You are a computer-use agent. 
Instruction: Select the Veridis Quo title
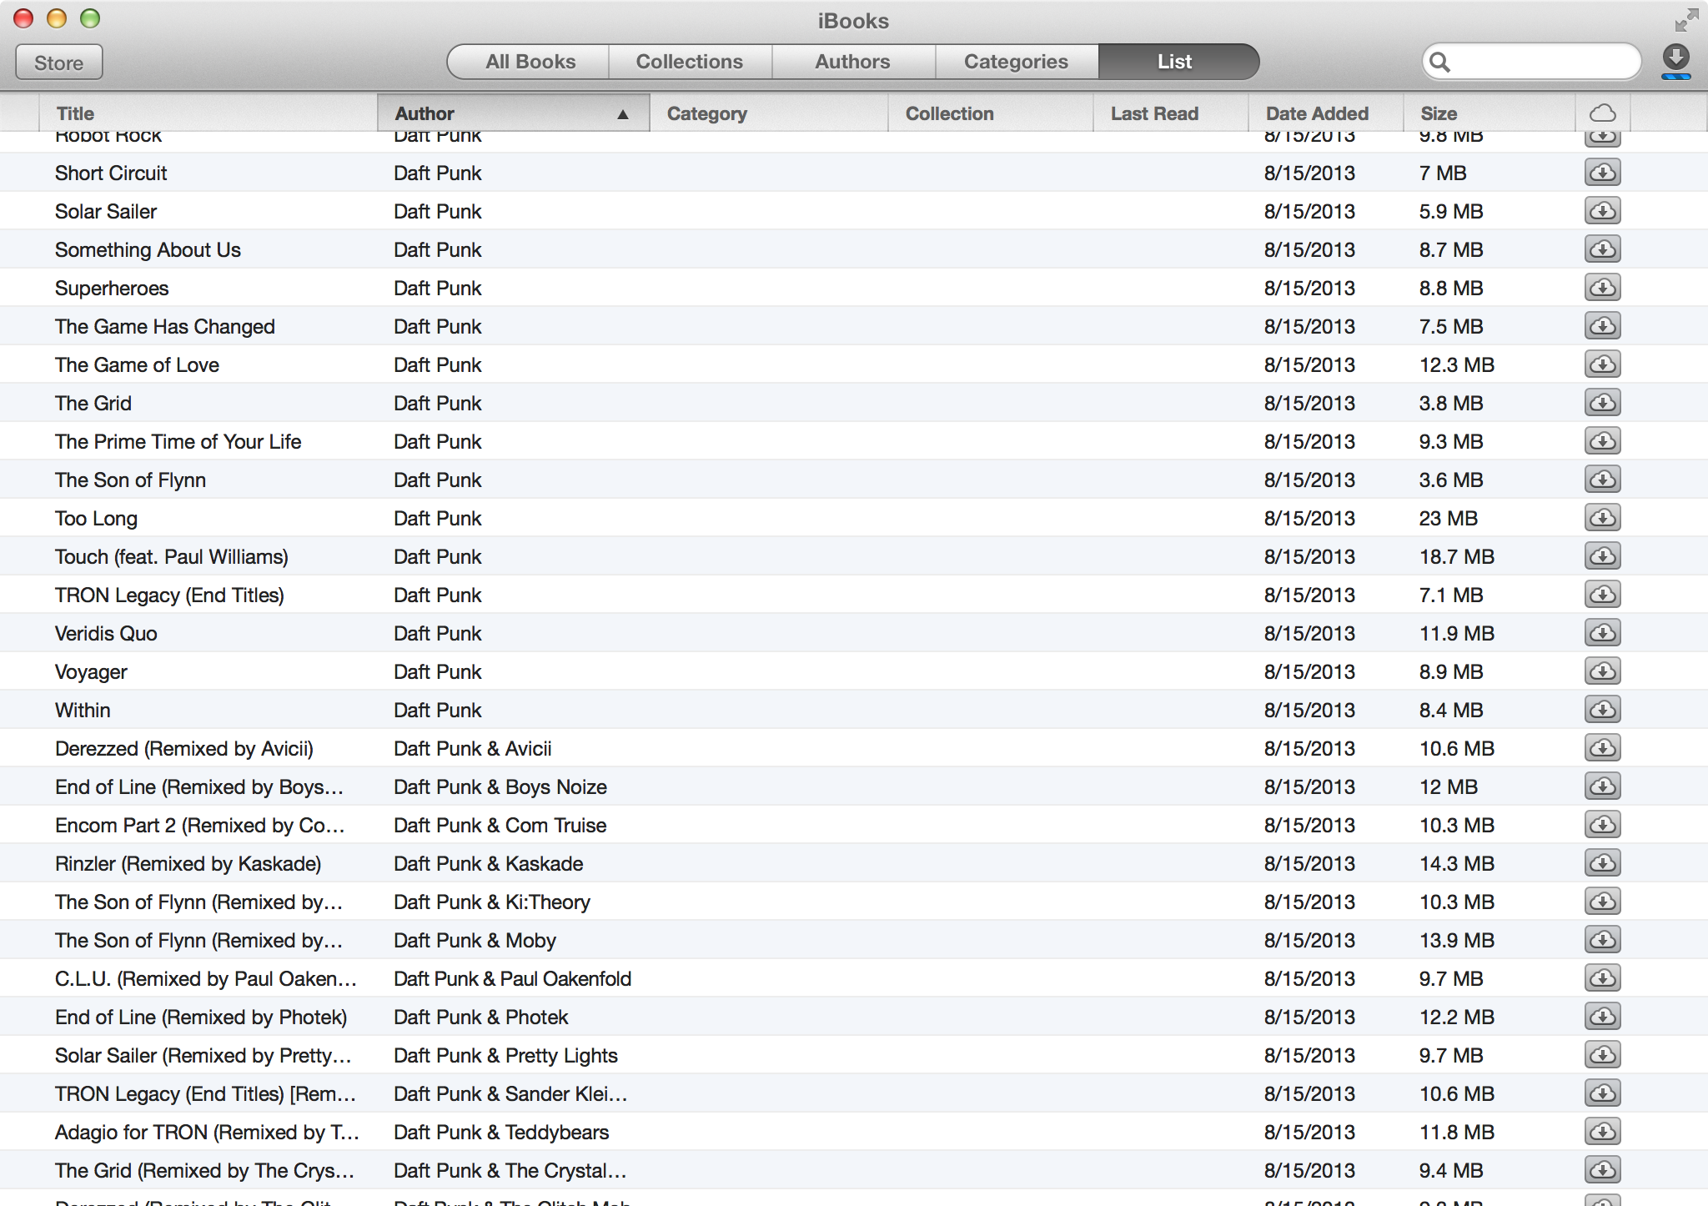click(106, 633)
